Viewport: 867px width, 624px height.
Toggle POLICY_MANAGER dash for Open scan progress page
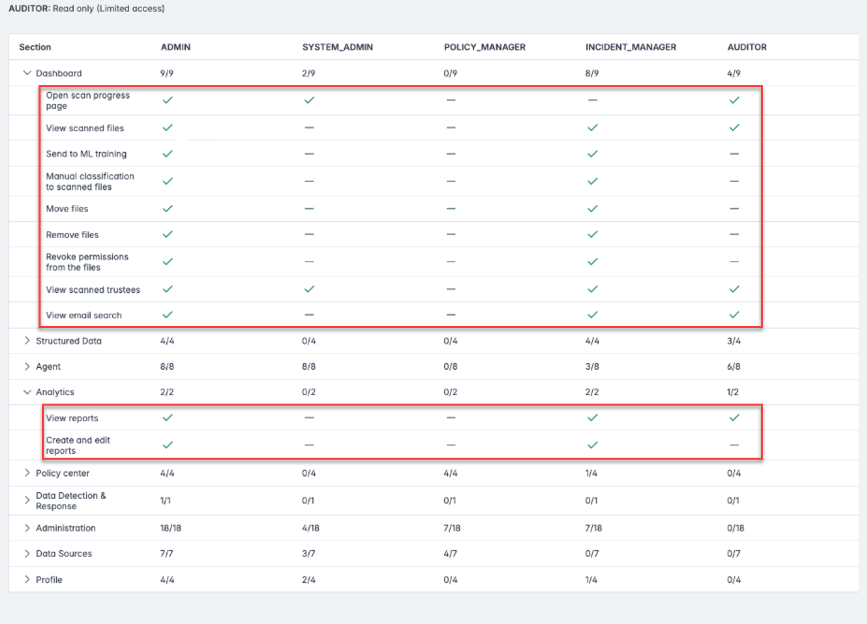[x=451, y=100]
